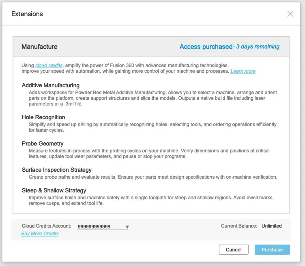Click the Cancel button
This screenshot has width=305, height=266.
(234, 249)
